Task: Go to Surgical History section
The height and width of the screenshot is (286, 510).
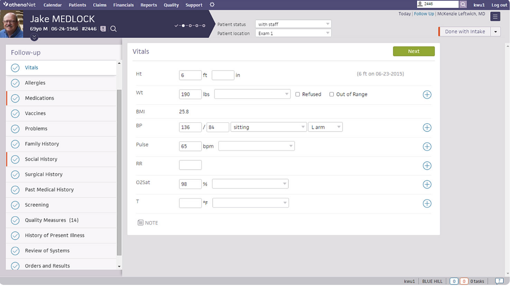Action: pos(61,175)
